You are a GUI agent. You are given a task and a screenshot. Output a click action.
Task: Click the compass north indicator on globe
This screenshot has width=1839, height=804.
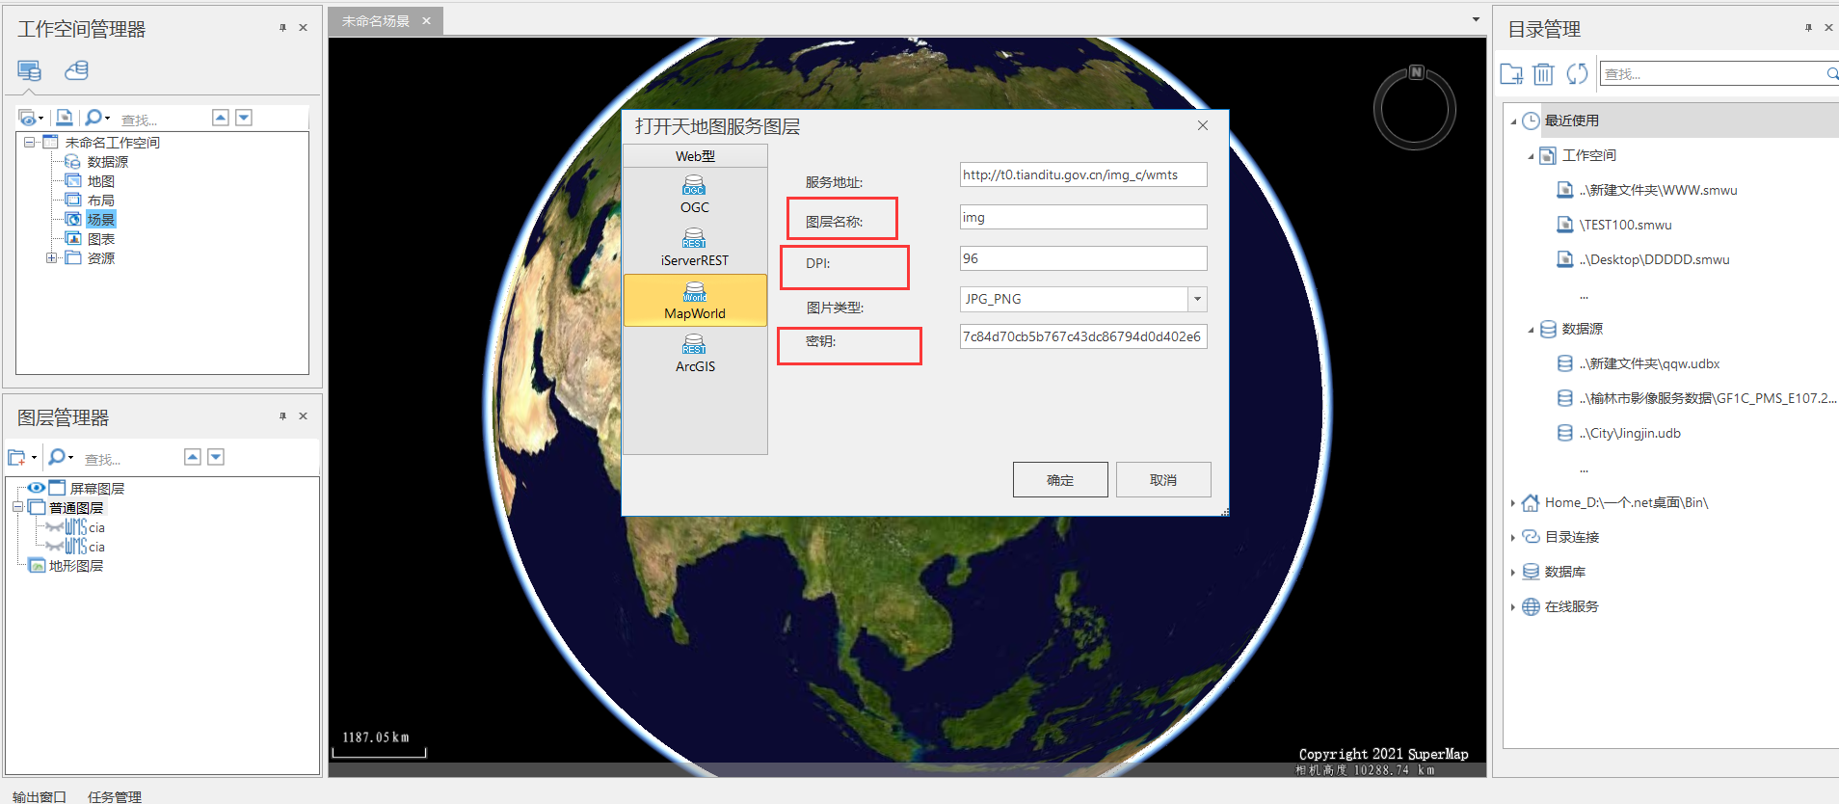click(x=1416, y=72)
